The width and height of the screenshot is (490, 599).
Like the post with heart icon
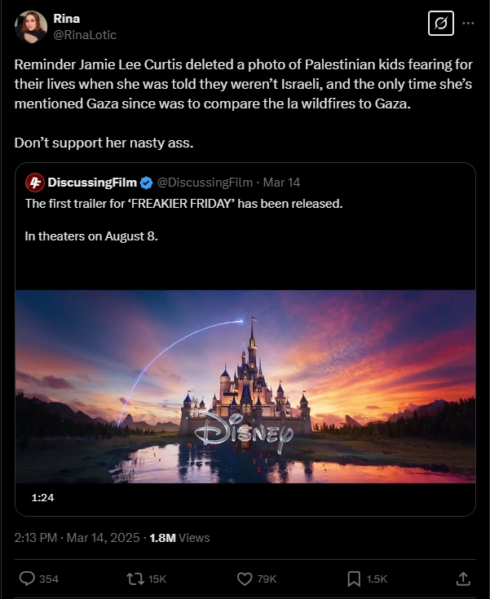[x=245, y=579]
